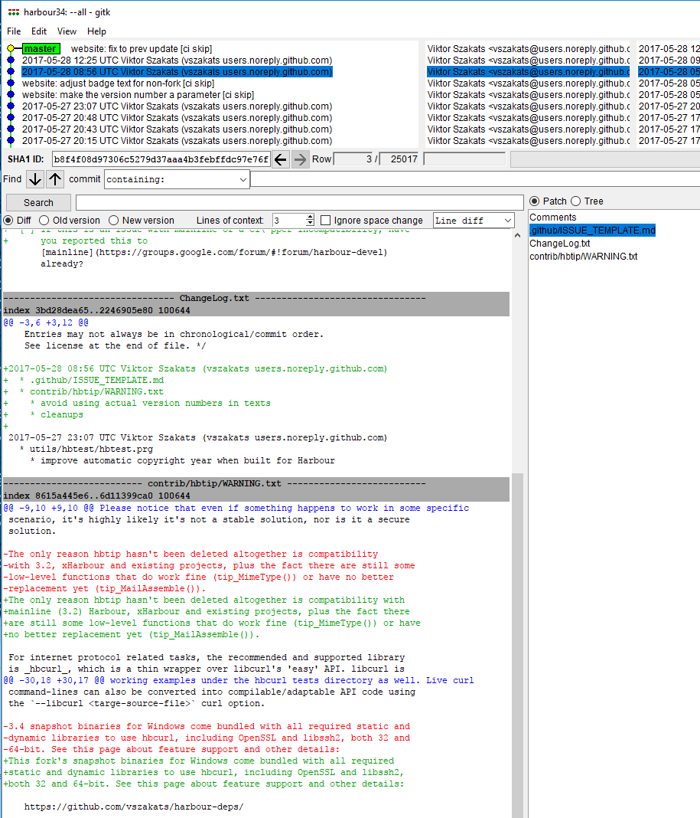
Task: Click the SHA1 ID input field
Action: [161, 159]
